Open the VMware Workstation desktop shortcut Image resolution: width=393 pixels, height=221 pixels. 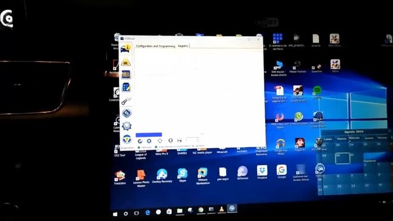point(203,176)
